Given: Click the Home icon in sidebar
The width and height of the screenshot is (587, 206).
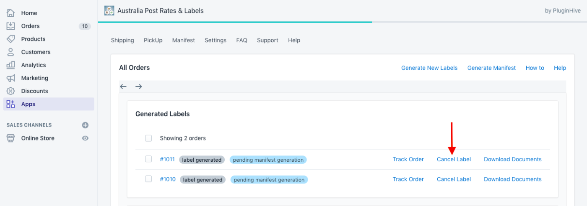Looking at the screenshot, I should [x=10, y=13].
